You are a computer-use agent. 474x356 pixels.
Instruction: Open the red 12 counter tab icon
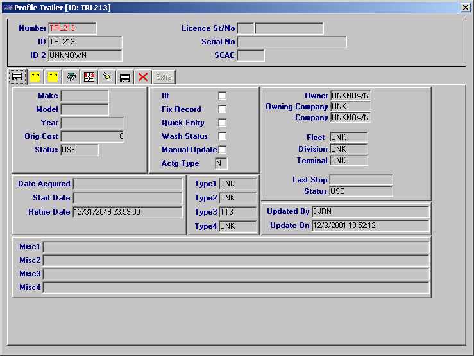point(89,77)
